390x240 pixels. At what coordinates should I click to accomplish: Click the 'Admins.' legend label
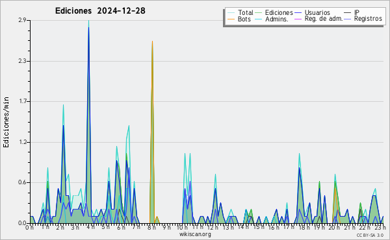(x=277, y=19)
